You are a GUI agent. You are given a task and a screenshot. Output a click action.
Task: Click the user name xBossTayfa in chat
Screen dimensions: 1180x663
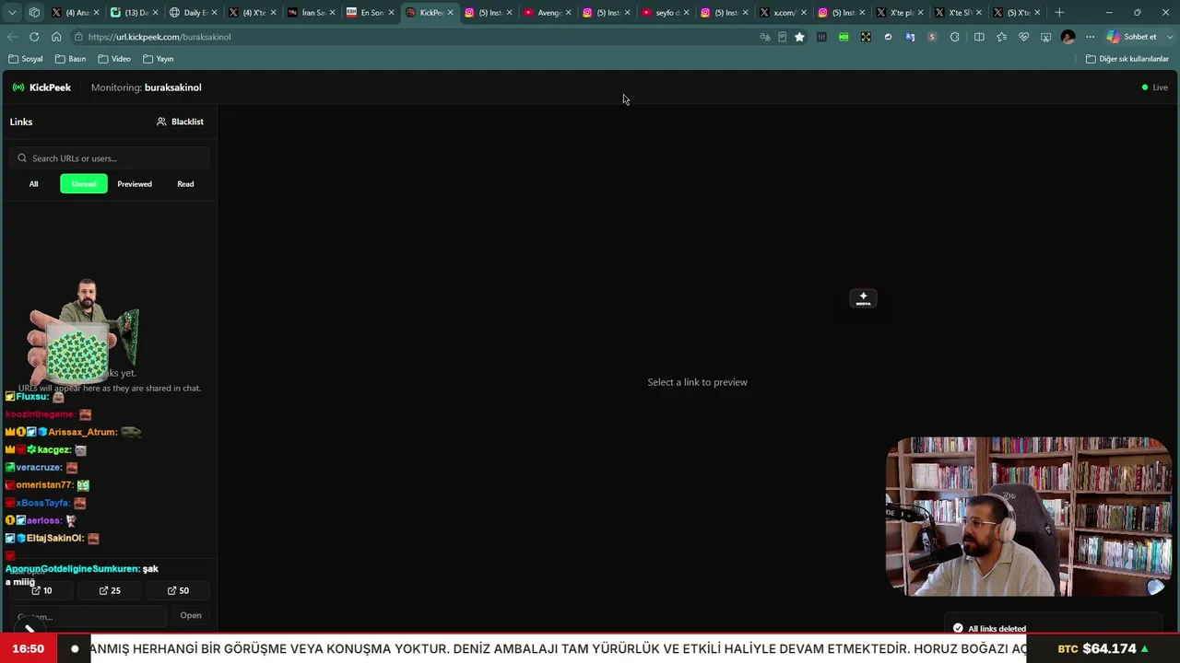click(42, 503)
